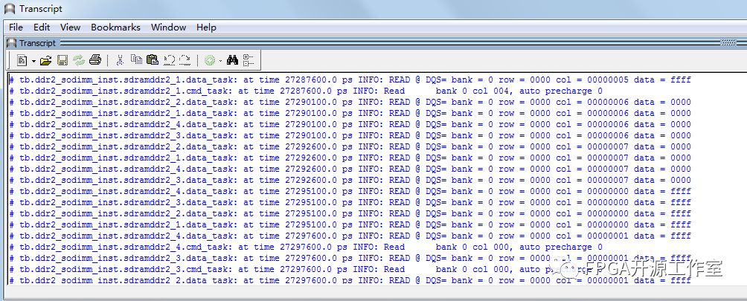The width and height of the screenshot is (747, 301).
Task: Click the Collapse All tree icon
Action: pyautogui.click(x=249, y=60)
